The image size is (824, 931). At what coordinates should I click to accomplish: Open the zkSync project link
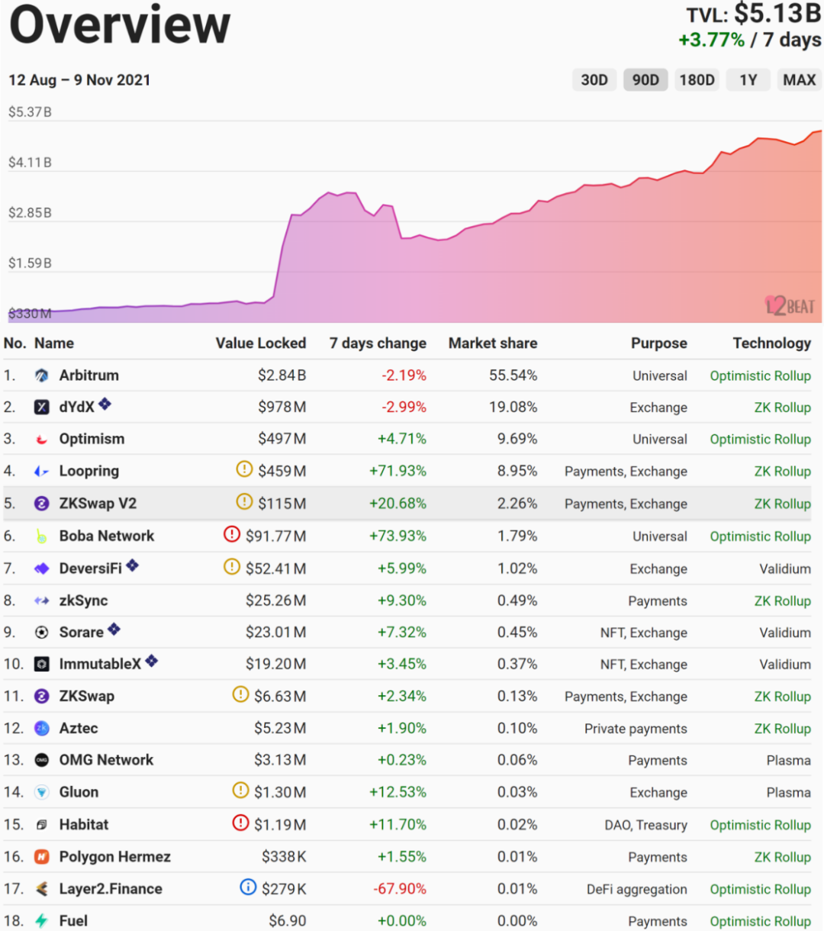[83, 601]
